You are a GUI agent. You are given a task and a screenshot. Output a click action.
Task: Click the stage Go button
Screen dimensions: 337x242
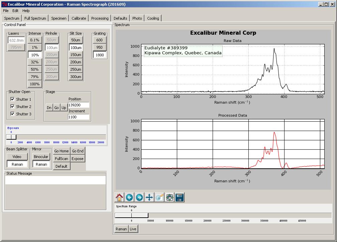(57, 108)
